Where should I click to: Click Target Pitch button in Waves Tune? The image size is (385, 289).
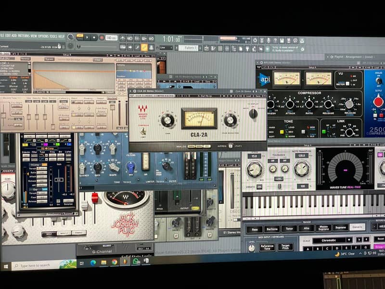pyautogui.click(x=285, y=246)
